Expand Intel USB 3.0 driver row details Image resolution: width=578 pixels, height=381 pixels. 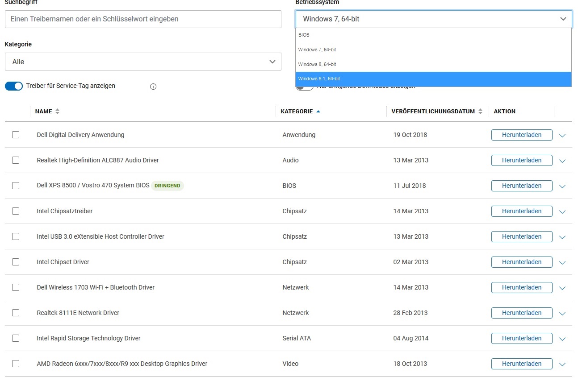562,237
